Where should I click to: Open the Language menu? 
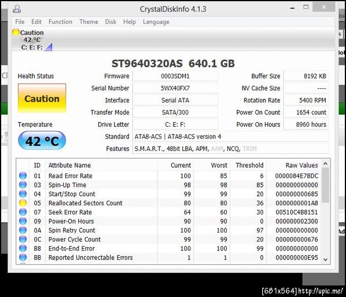[156, 22]
